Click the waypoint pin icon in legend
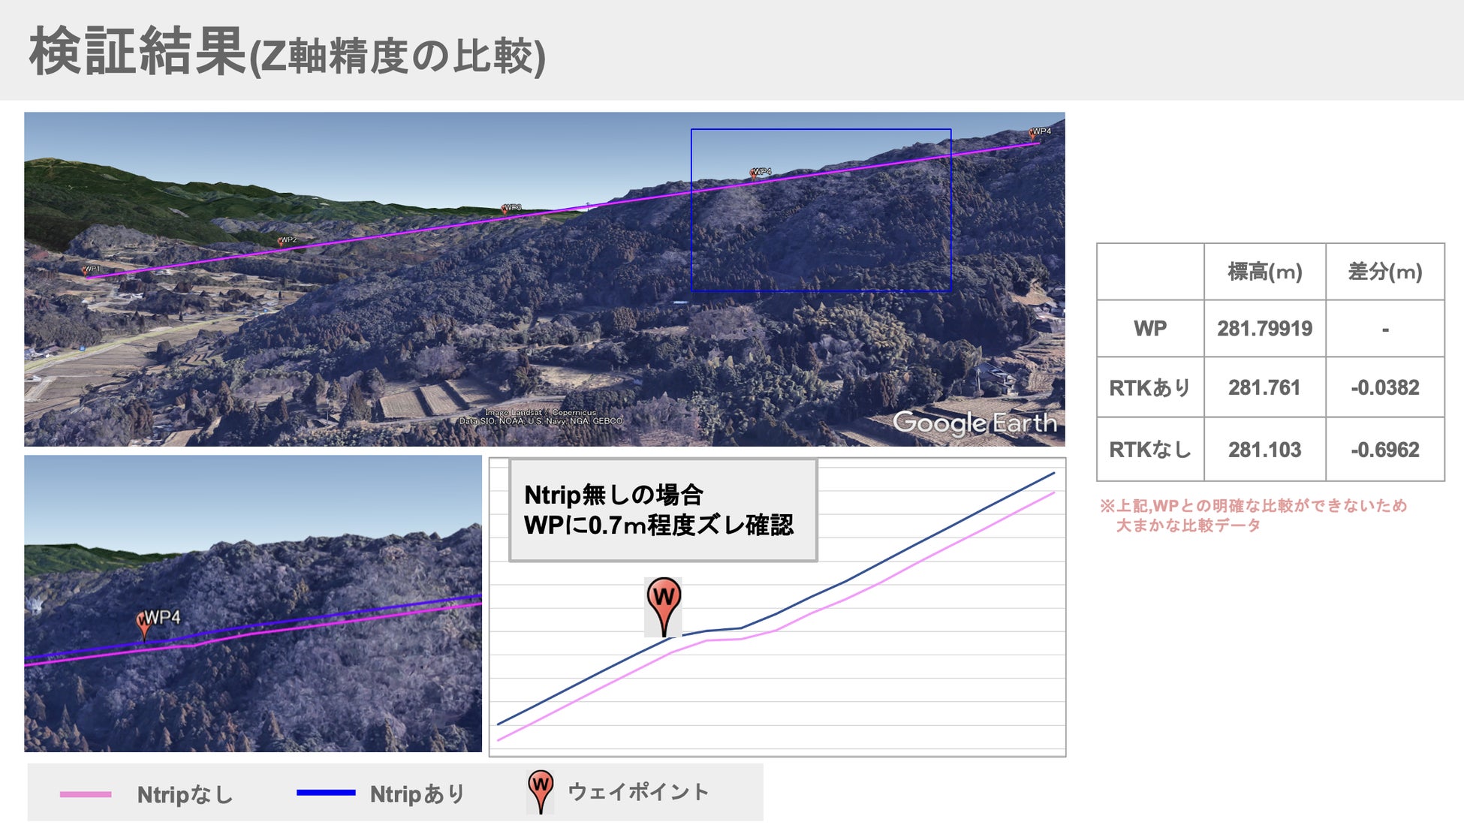 point(541,791)
